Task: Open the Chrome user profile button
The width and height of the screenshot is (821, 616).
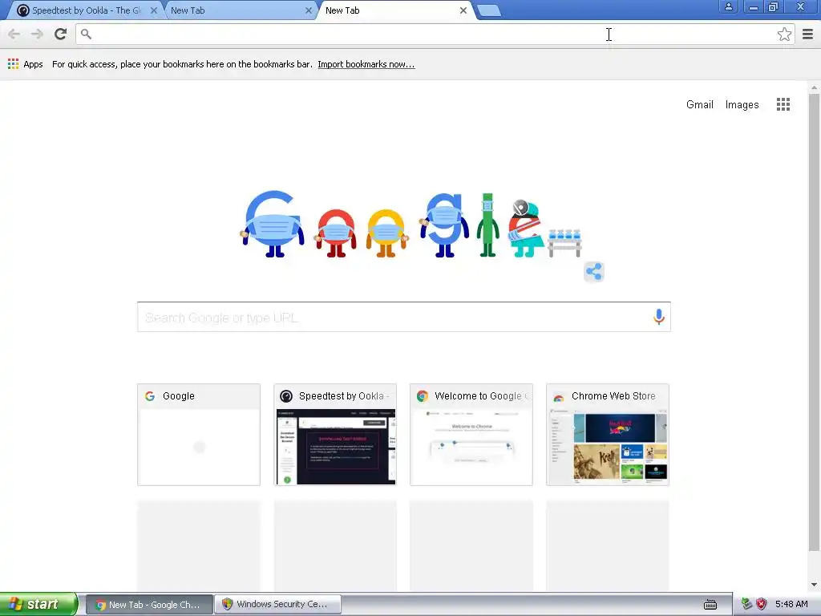Action: click(728, 6)
